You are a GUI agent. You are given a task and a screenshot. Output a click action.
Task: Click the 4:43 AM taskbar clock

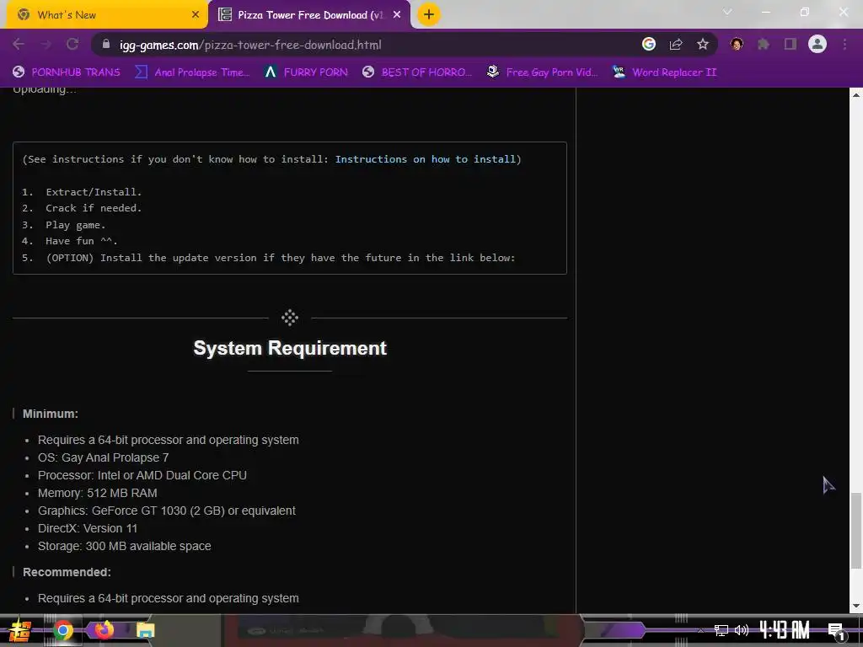click(x=785, y=630)
